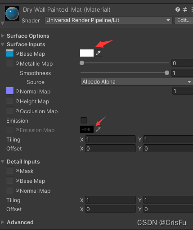
Task: Click the Edit... shader button
Action: click(184, 20)
